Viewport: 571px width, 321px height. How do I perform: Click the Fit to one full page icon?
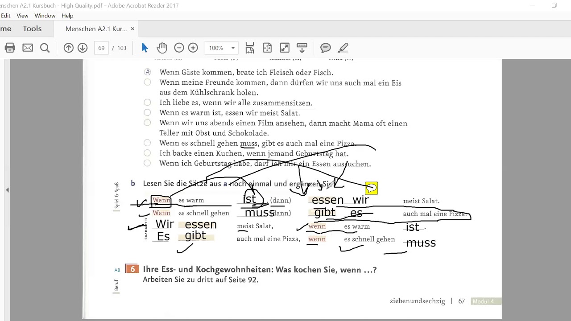[267, 48]
